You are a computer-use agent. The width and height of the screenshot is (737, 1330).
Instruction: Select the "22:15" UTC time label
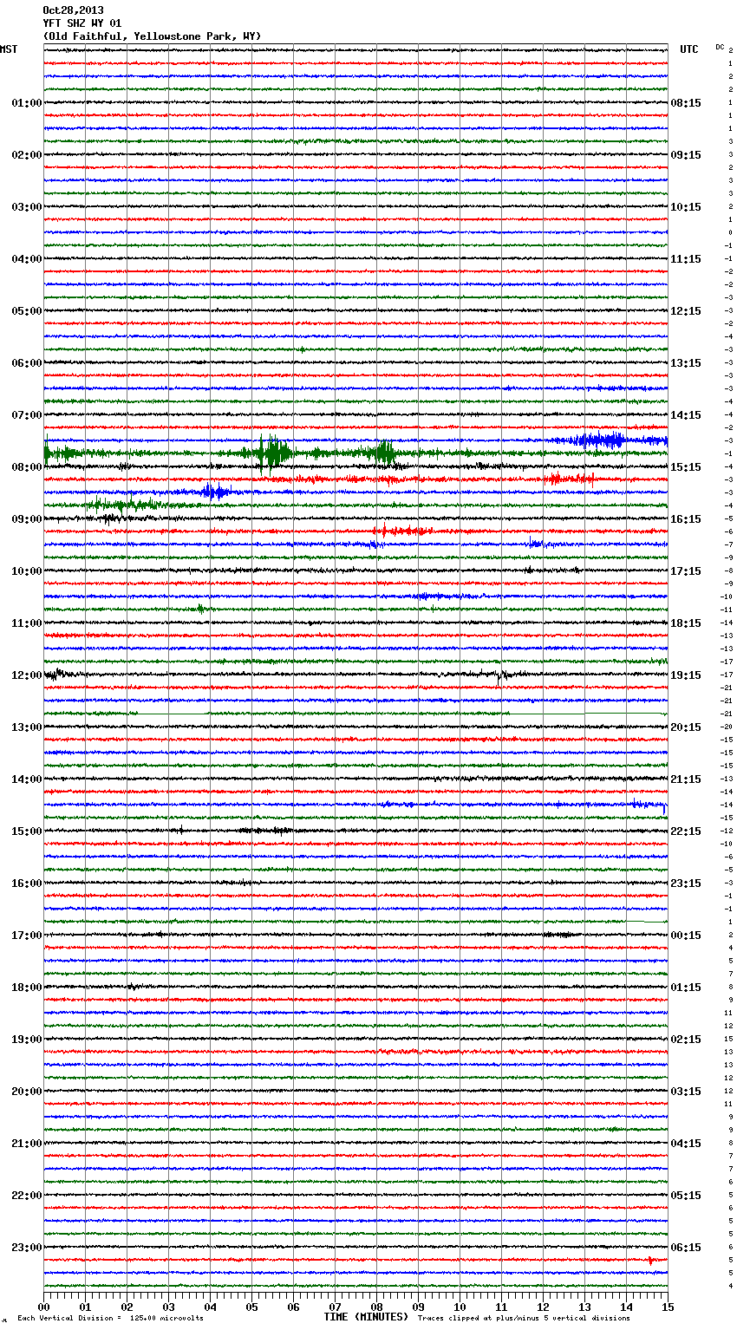click(686, 831)
